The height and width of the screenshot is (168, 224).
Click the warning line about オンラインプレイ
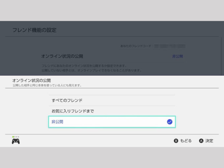pyautogui.click(x=92, y=70)
